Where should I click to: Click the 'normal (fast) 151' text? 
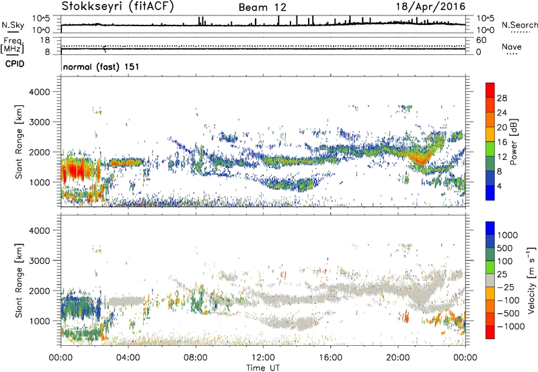pos(102,66)
